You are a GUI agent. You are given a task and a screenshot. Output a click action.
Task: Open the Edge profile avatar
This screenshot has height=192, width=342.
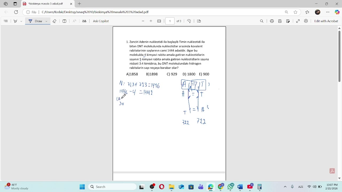coord(318,12)
